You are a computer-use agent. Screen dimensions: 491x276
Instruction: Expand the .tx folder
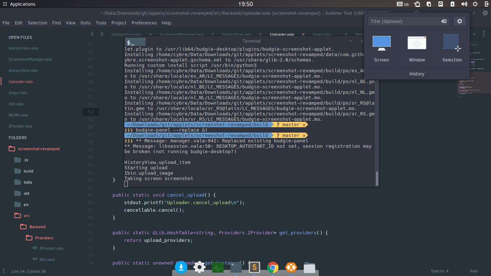(18, 160)
